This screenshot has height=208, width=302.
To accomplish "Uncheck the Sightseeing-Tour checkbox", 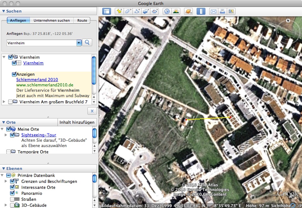I will pos(12,135).
